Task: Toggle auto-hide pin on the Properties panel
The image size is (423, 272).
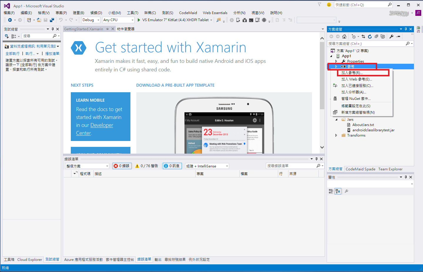Action: click(x=406, y=177)
